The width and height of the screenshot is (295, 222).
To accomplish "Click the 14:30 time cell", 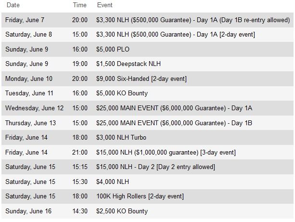I will (80, 211).
